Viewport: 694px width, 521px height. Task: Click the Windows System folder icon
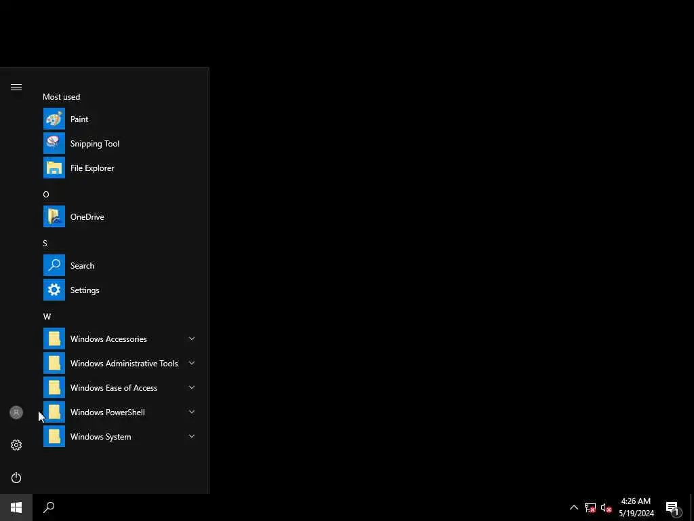tap(54, 436)
